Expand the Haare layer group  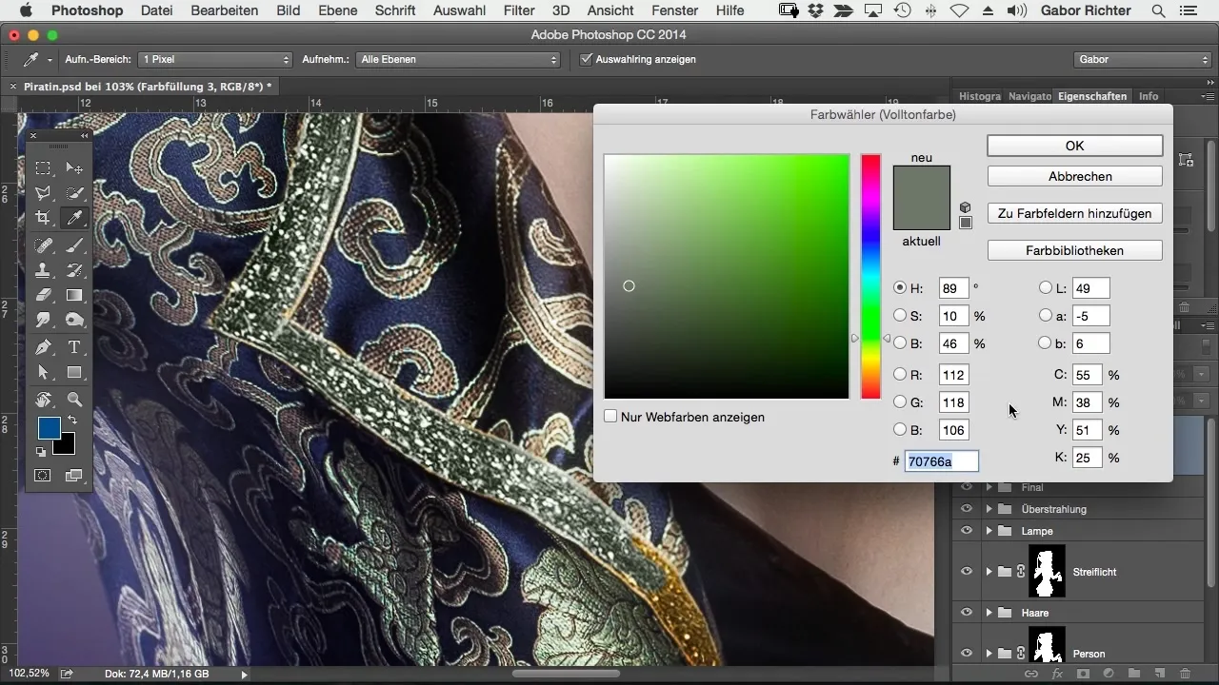coord(989,613)
